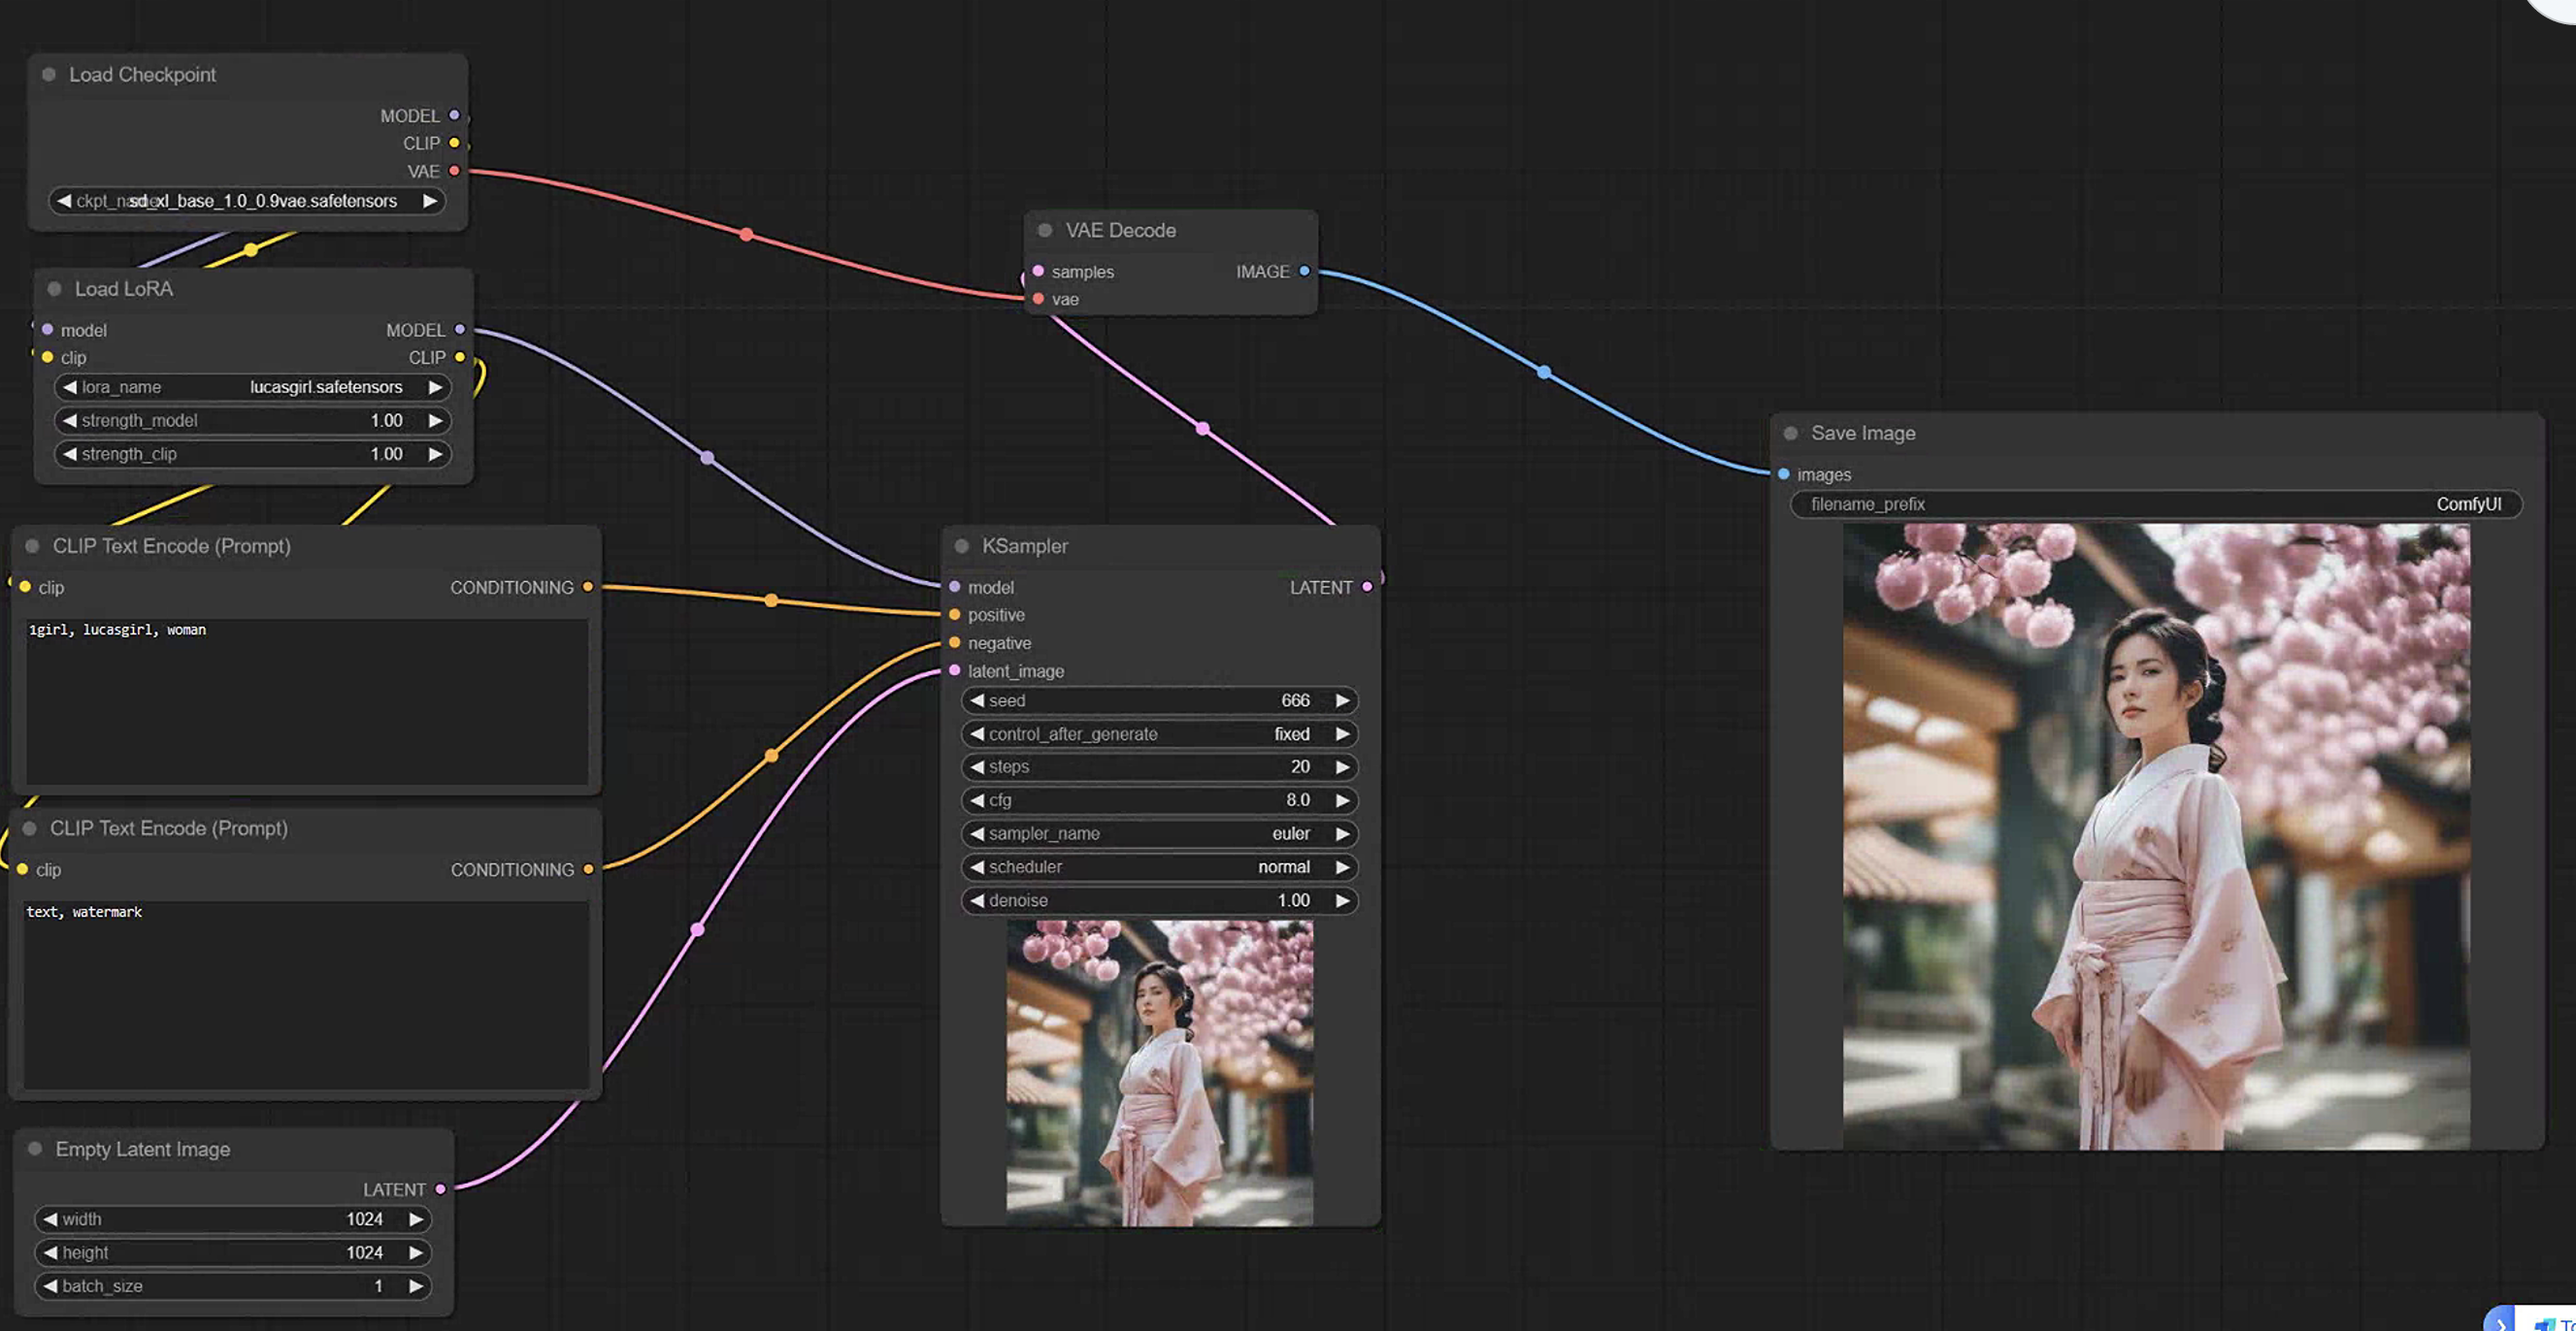Image resolution: width=2576 pixels, height=1331 pixels.
Task: Open the sampler_name dropdown showing euler
Action: click(1159, 833)
